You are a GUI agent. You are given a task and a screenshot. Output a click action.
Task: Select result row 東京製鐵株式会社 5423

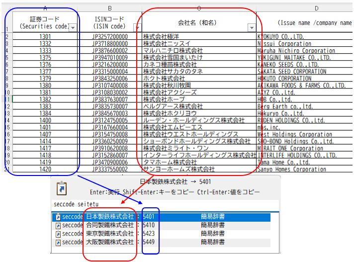tap(161, 234)
